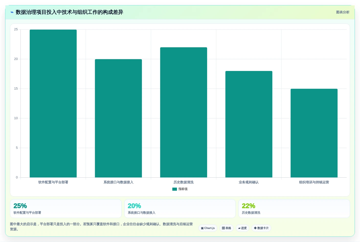
Task: Open the 22% 历史数据清洗 card
Action: (294, 209)
